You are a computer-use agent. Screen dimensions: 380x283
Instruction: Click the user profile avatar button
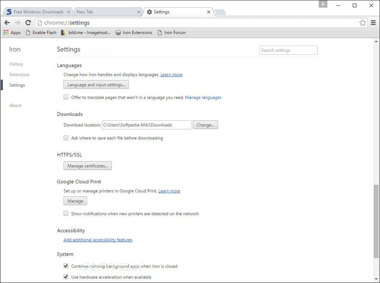point(323,4)
